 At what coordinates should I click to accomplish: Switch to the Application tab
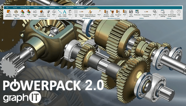tap(70, 8)
